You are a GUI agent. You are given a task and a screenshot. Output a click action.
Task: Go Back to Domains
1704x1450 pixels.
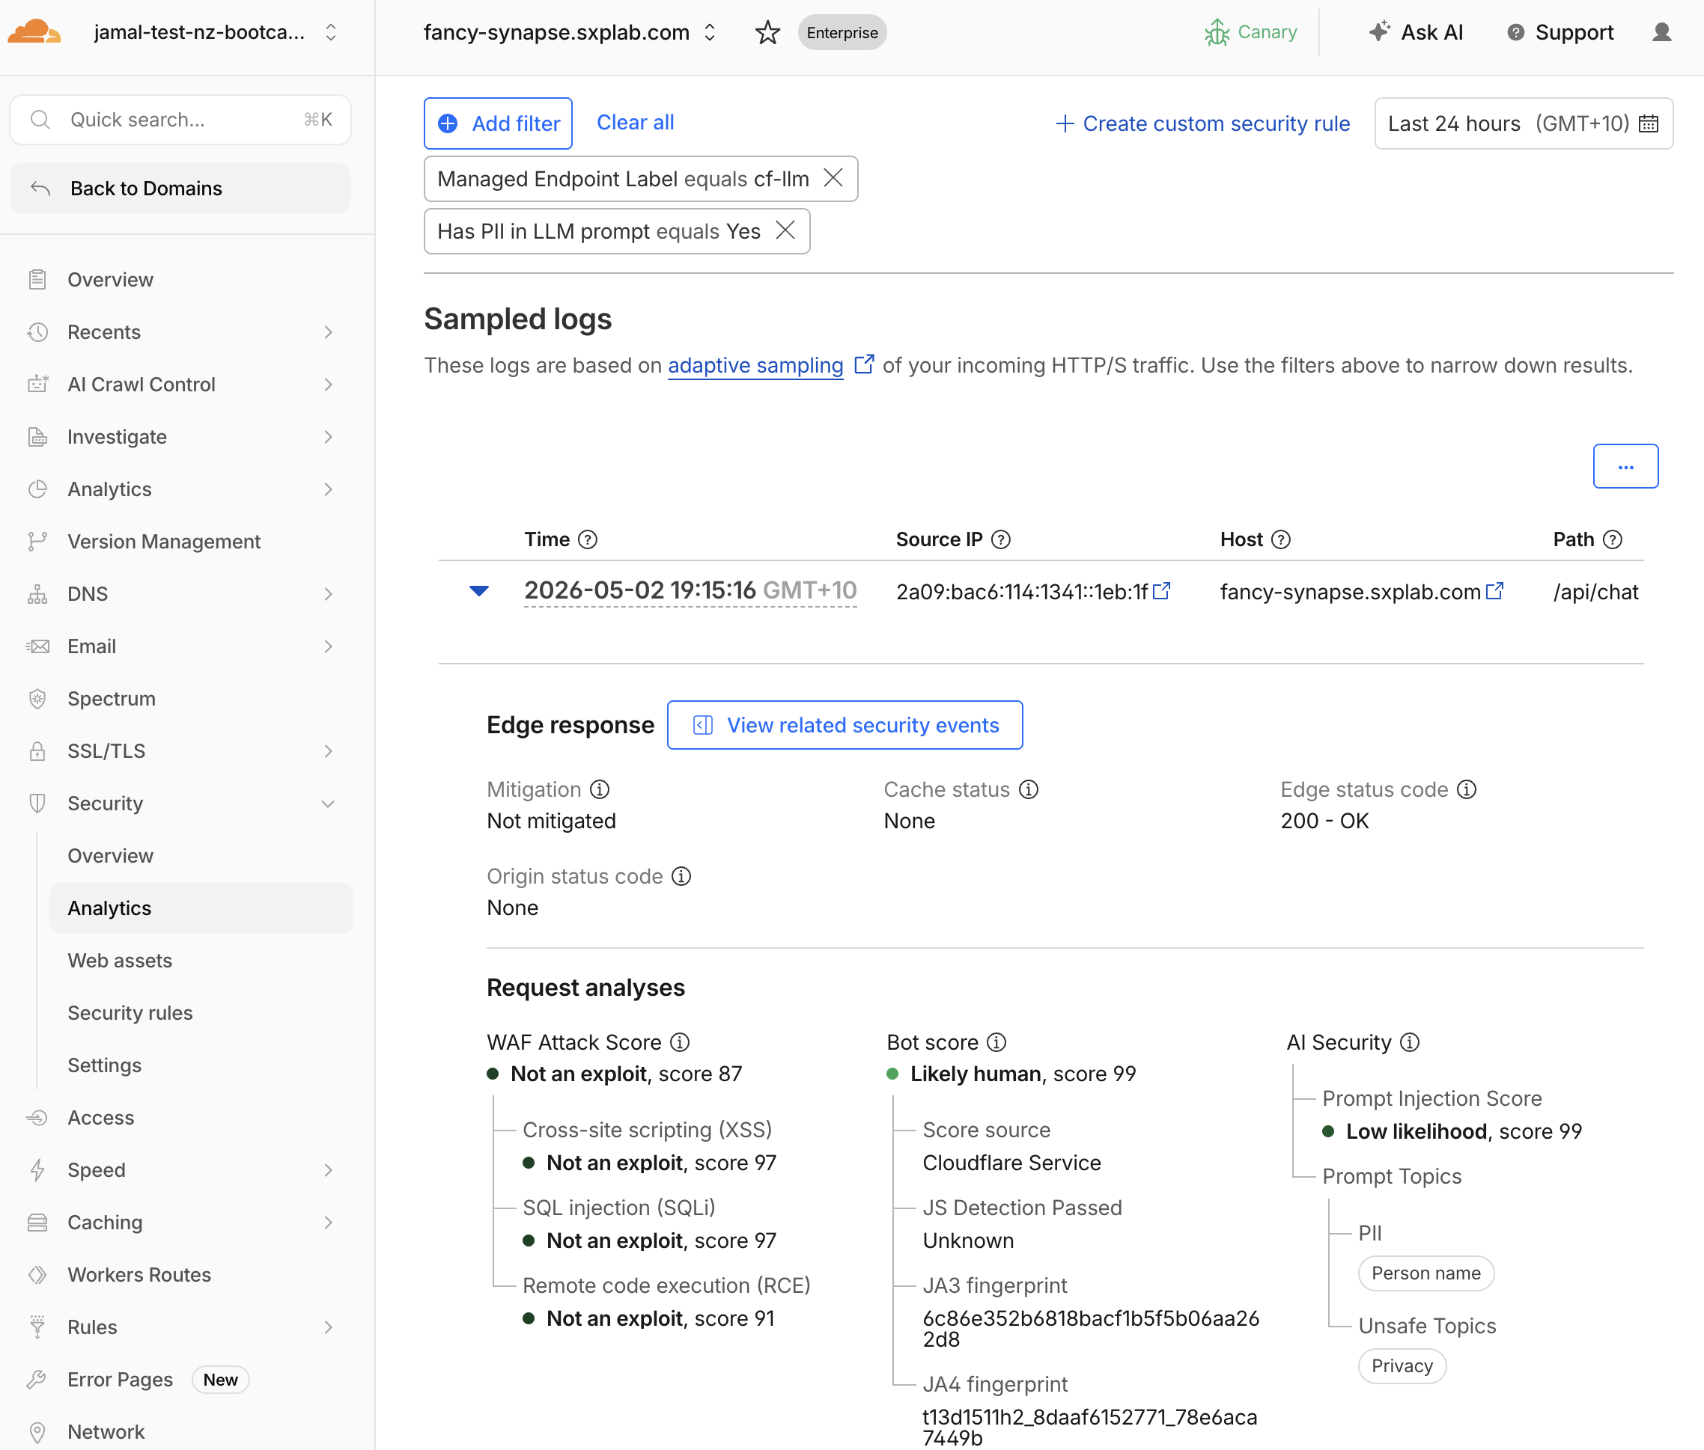pyautogui.click(x=180, y=189)
